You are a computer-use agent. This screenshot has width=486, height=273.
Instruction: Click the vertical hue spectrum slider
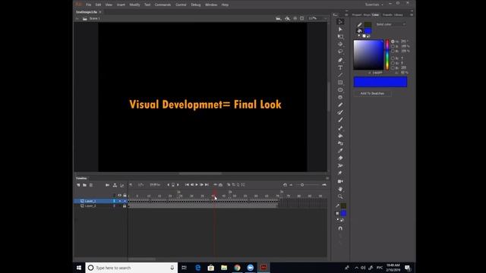pyautogui.click(x=387, y=55)
